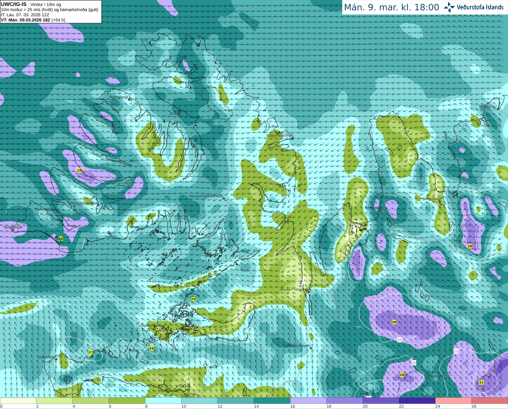The image size is (508, 409).
Task: Click the dark teal 14–16 legend swatch
Action: (272, 401)
